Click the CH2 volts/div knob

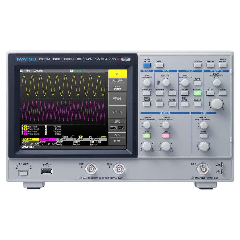click(x=166, y=146)
